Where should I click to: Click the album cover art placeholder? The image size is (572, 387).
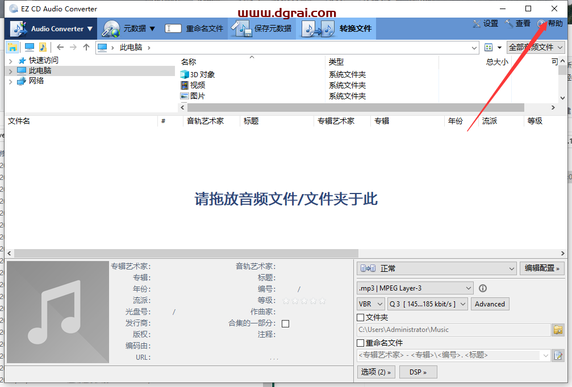[x=58, y=312]
